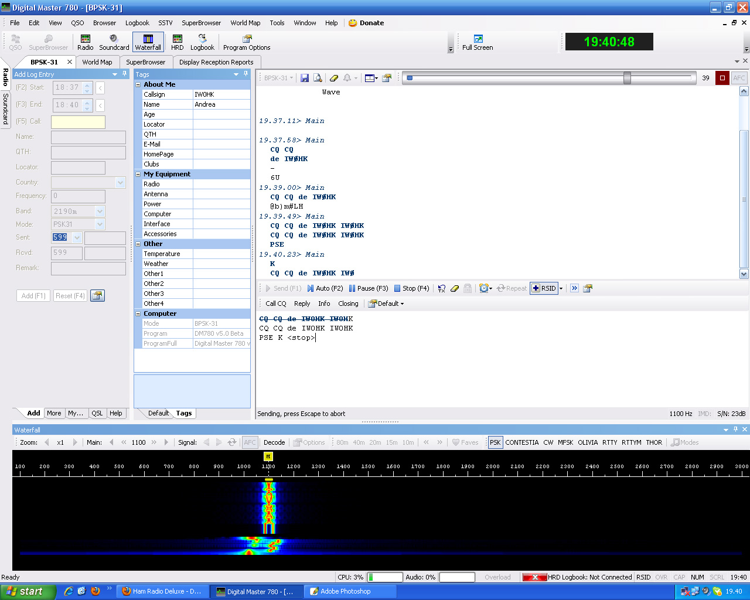
Task: Collapse the Computer section in Tags
Action: point(138,313)
